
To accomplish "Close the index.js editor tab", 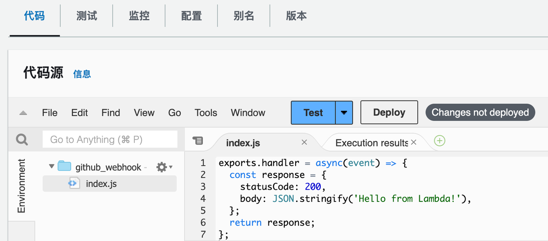I will click(x=304, y=142).
